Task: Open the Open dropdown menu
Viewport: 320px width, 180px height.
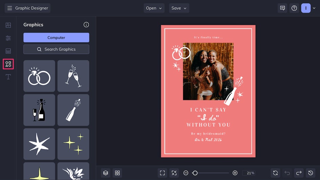Action: 154,8
